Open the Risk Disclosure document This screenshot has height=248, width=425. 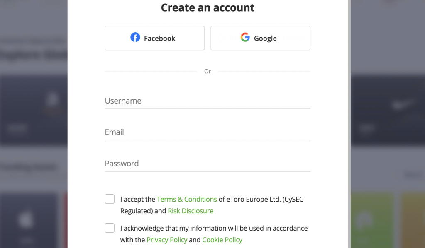point(191,211)
